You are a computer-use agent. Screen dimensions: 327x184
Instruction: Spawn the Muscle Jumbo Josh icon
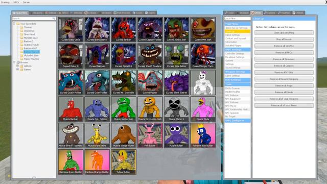point(124,109)
